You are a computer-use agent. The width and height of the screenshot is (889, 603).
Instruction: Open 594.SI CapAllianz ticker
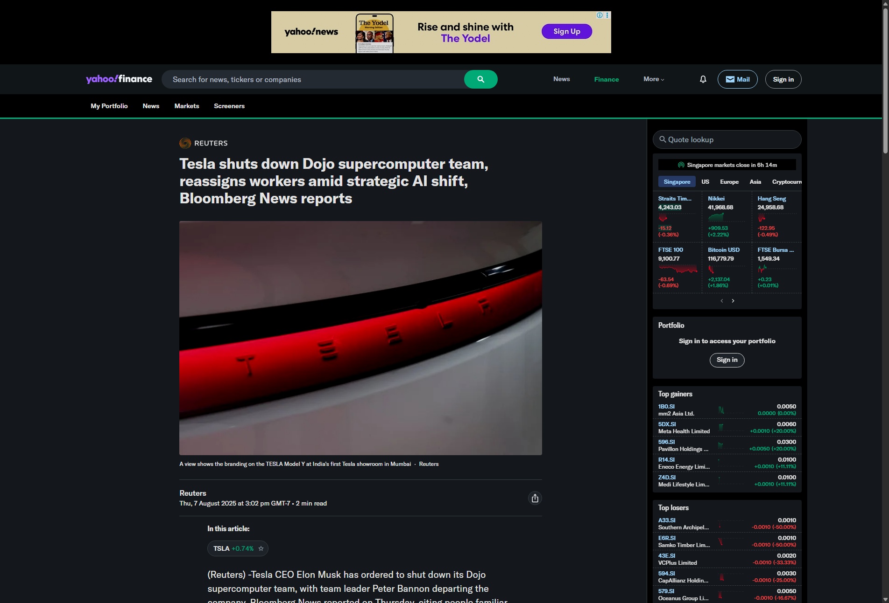coord(666,574)
